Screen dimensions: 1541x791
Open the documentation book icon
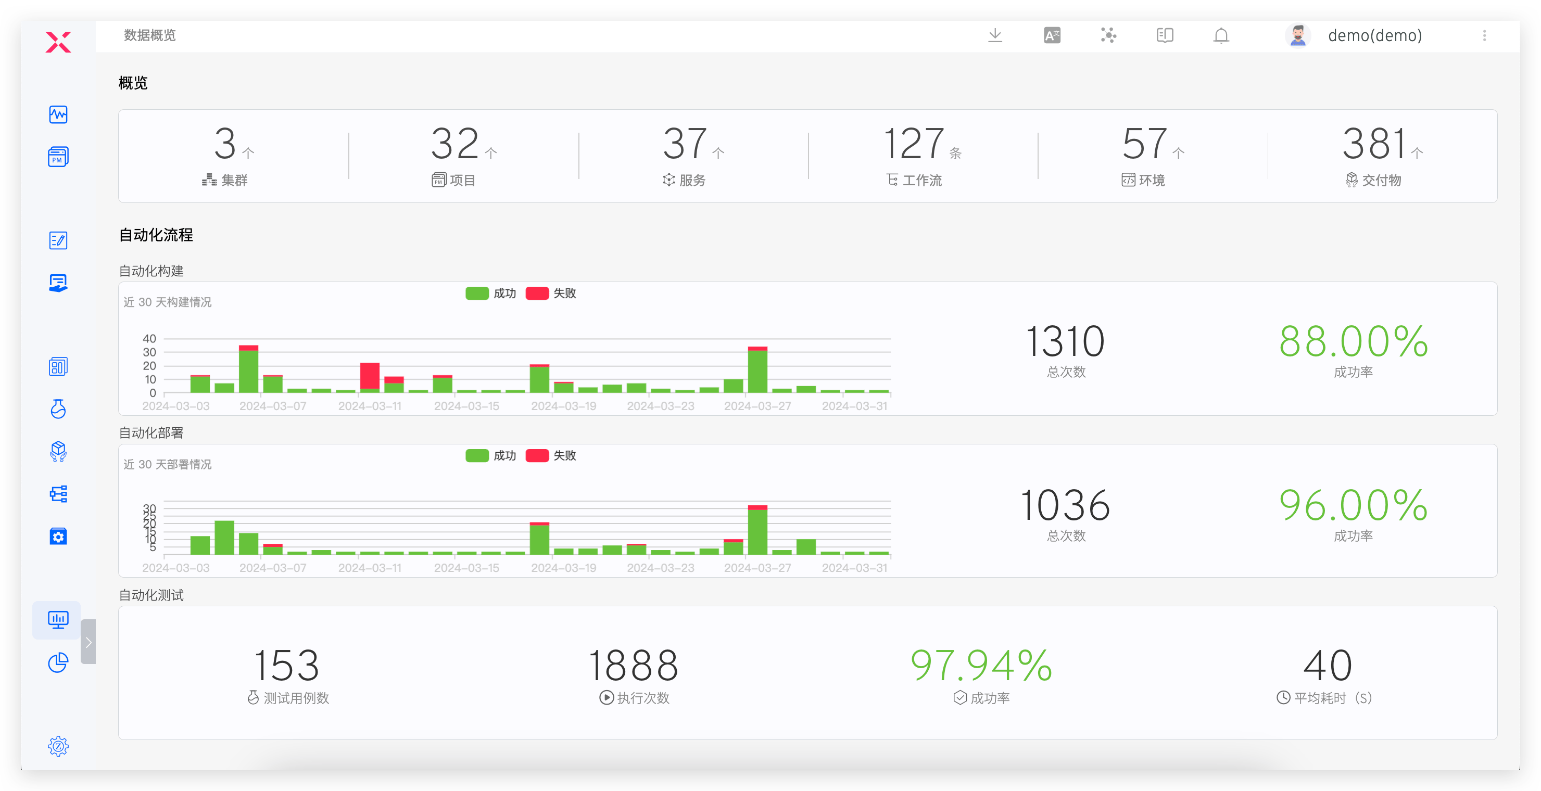1165,36
